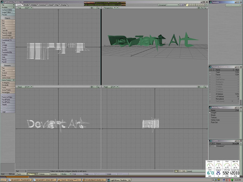Click the zoom icon of Top viewport

pyautogui.click(x=98, y=8)
